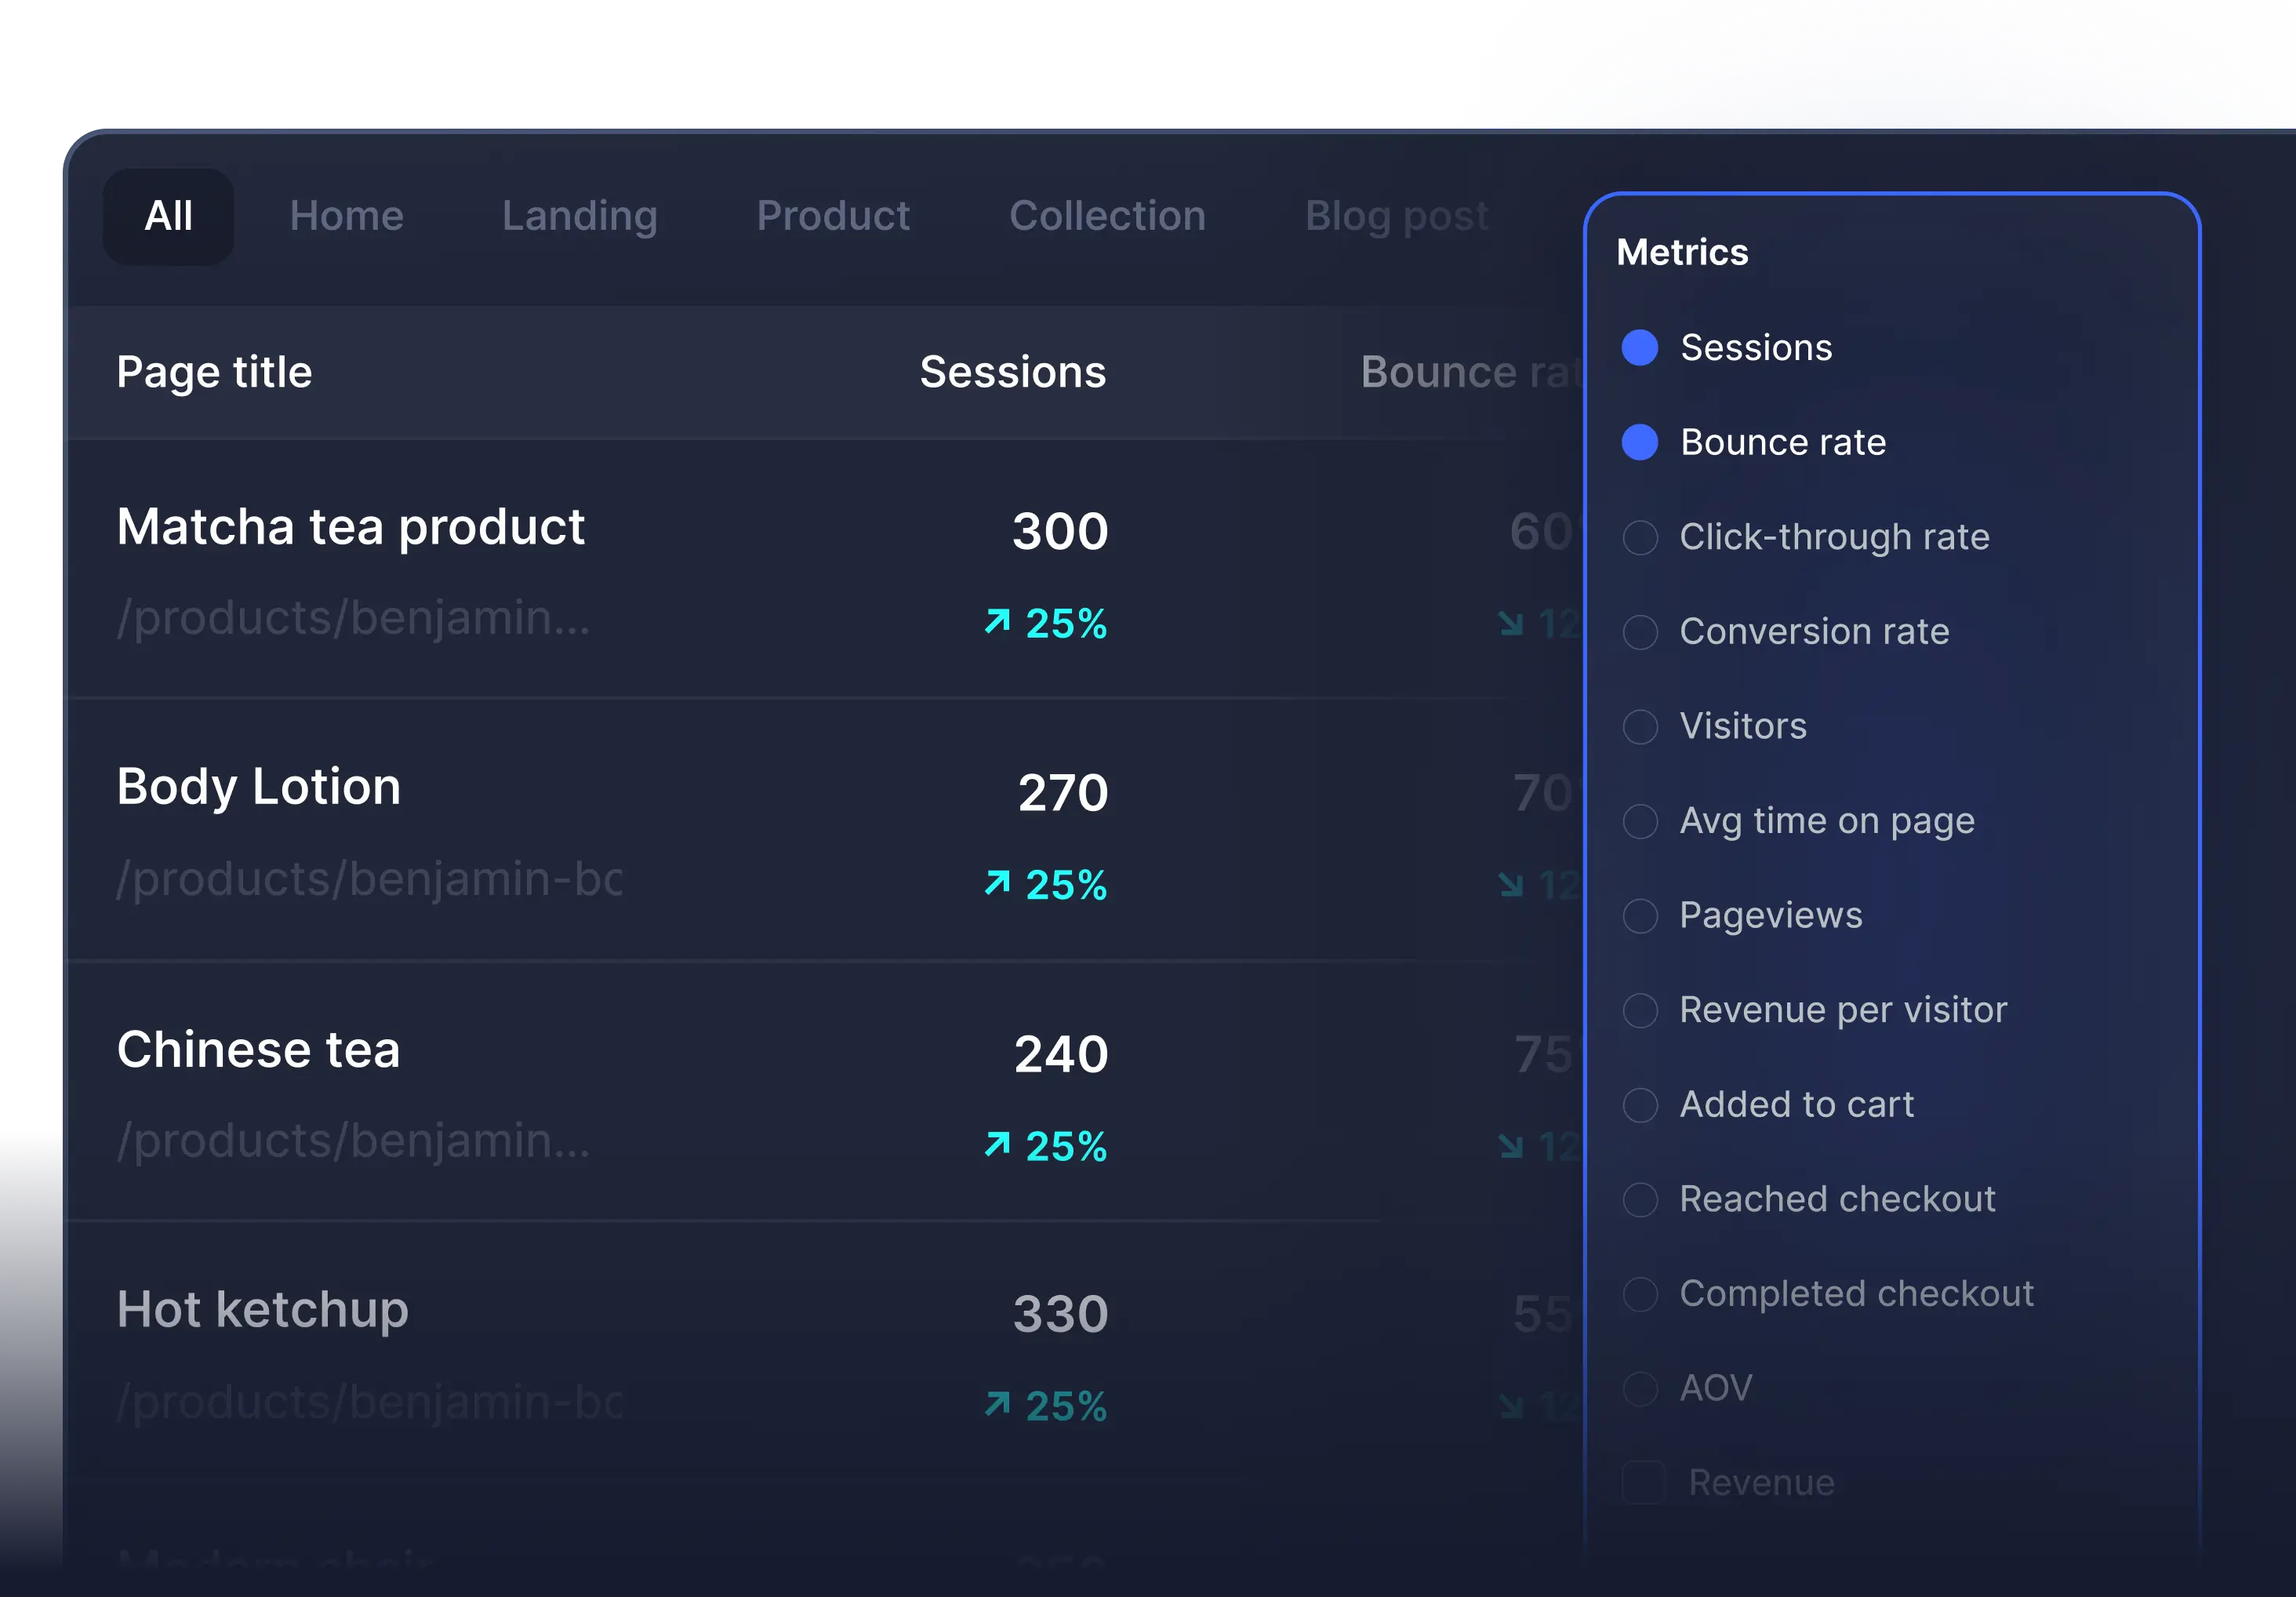Click the up arrow beside Chinese tea 25%
Image resolution: width=2296 pixels, height=1597 pixels.
click(x=997, y=1144)
